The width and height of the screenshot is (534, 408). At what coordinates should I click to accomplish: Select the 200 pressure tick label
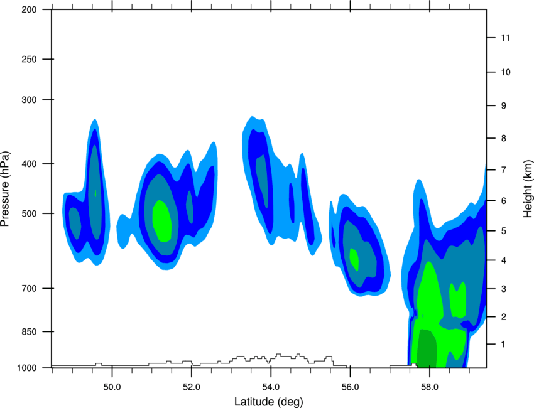pos(29,9)
